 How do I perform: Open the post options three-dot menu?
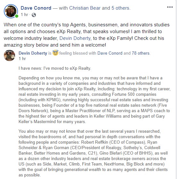(x=170, y=7)
